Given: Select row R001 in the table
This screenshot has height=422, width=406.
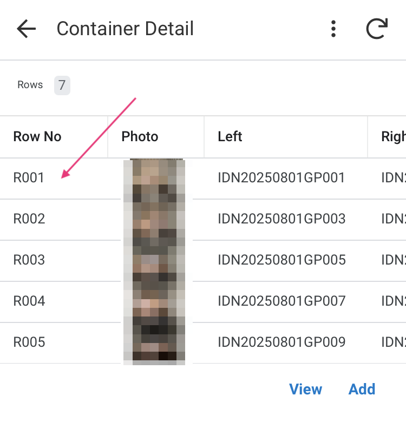Looking at the screenshot, I should (203, 179).
